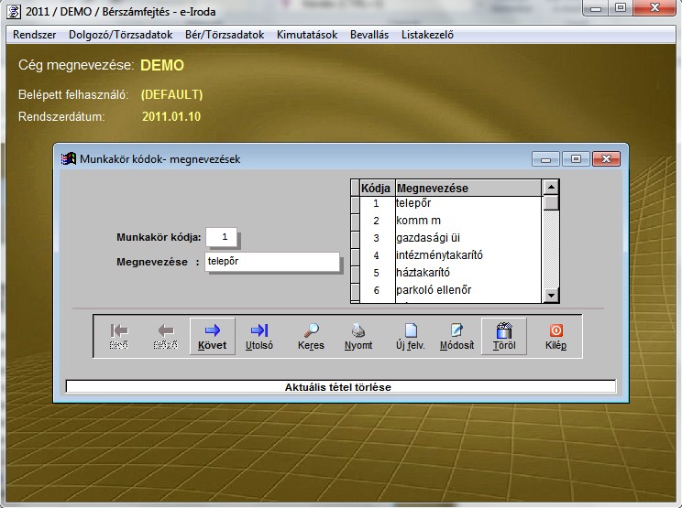Viewport: 682px width, 508px height.
Task: Open the Rendszer menu
Action: 33,35
